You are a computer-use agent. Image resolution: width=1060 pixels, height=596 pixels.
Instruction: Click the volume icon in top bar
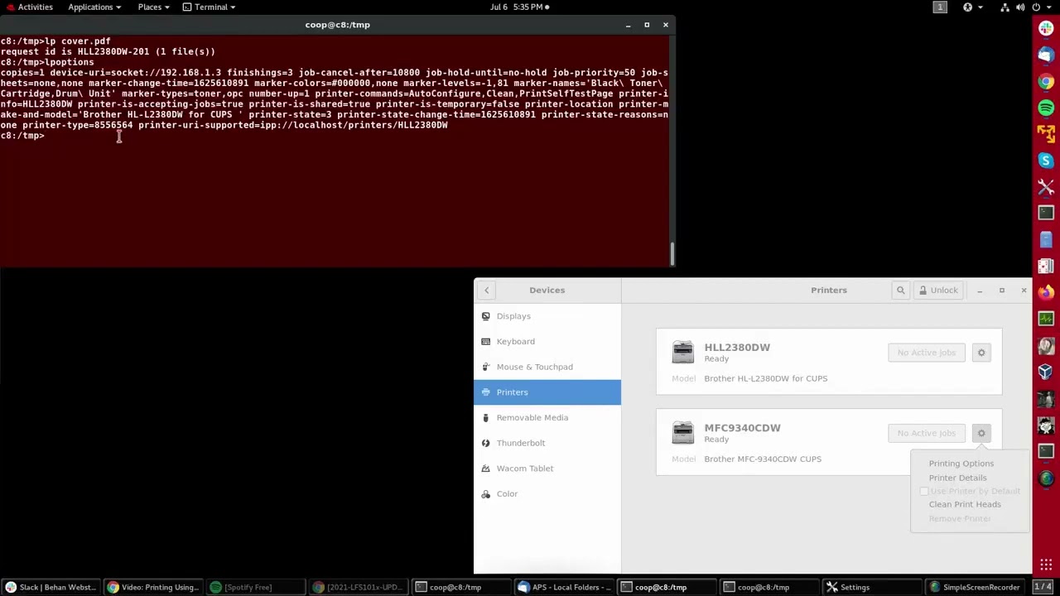pyautogui.click(x=1022, y=7)
